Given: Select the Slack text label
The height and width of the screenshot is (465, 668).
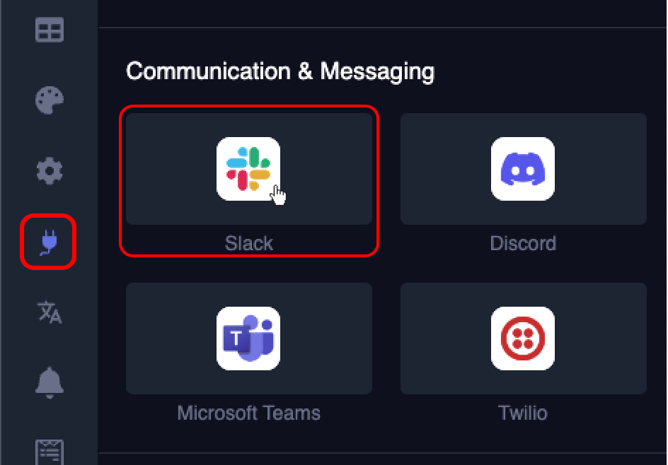Looking at the screenshot, I should click(249, 243).
